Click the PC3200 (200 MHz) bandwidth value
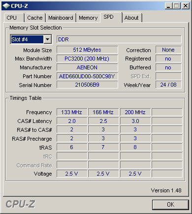The image size is (192, 214). tap(87, 59)
